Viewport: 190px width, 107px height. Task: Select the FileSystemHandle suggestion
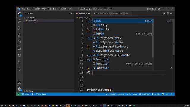pyautogui.click(x=123, y=42)
